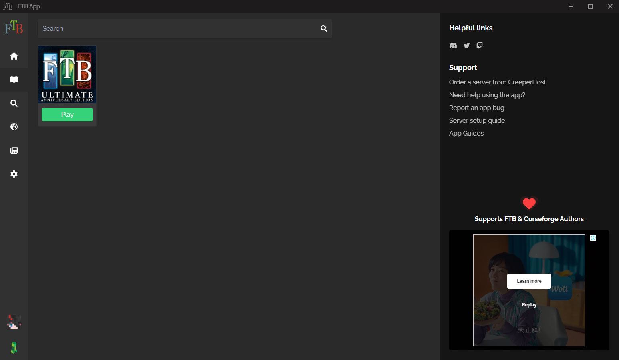This screenshot has height=360, width=619.
Task: Click the Helpful links heading
Action: point(471,28)
